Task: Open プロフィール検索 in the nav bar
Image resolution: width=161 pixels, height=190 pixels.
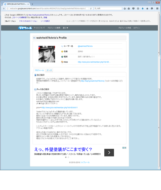Action: (54, 28)
